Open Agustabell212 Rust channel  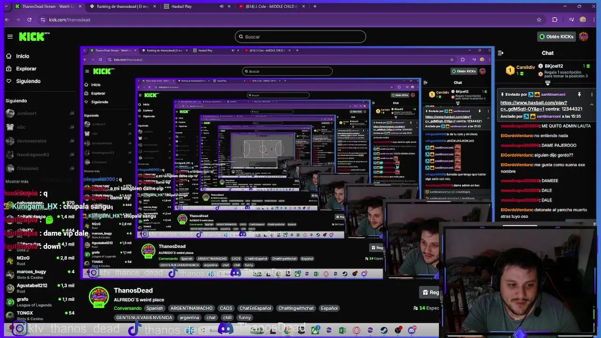(39, 288)
